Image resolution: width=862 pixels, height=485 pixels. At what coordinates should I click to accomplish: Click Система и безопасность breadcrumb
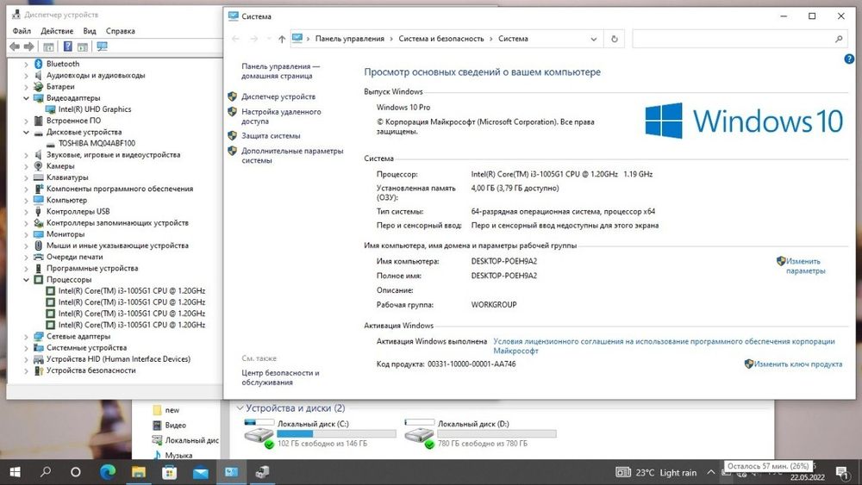pyautogui.click(x=440, y=39)
